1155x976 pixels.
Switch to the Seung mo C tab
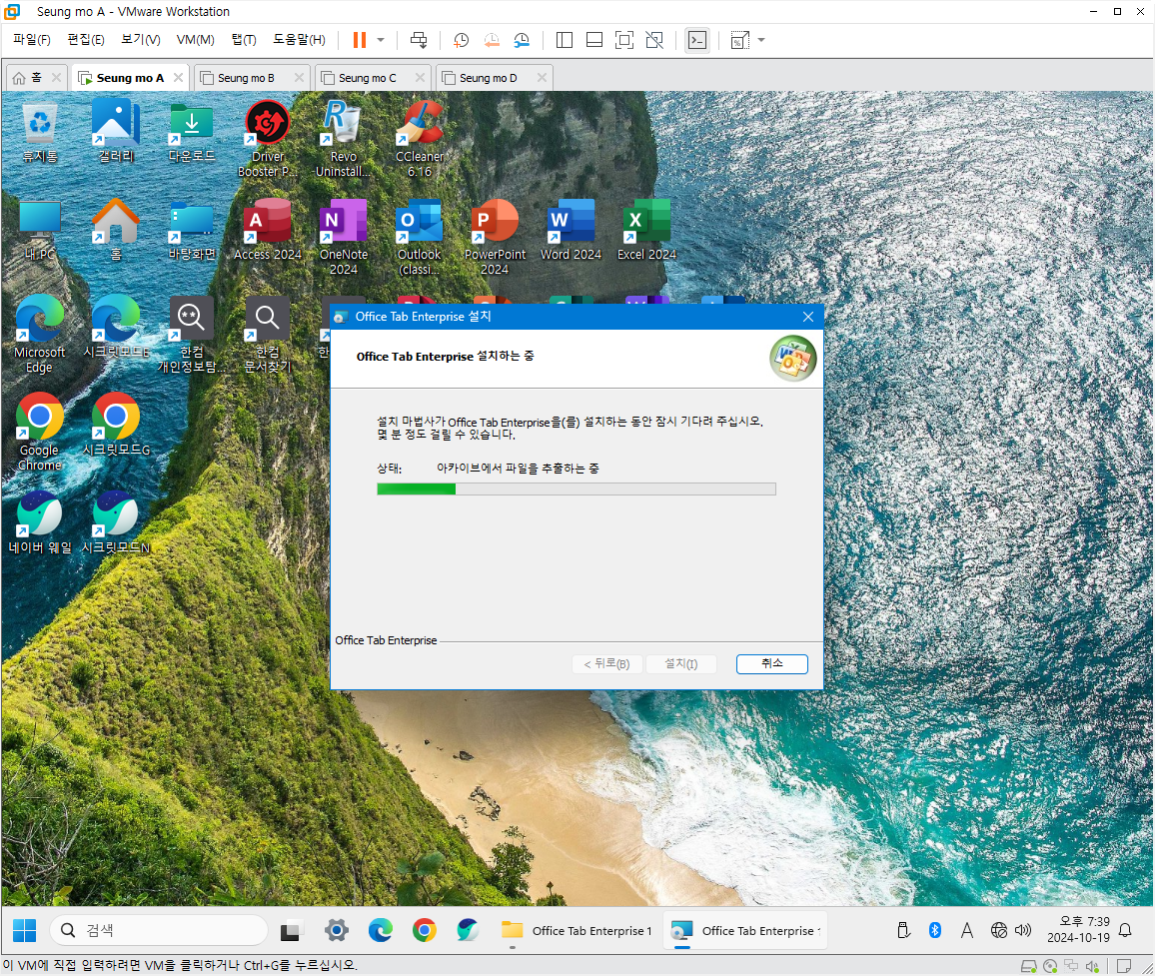point(368,78)
